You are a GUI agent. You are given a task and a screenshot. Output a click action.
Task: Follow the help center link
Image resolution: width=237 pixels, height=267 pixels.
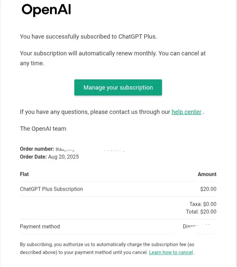tap(186, 112)
